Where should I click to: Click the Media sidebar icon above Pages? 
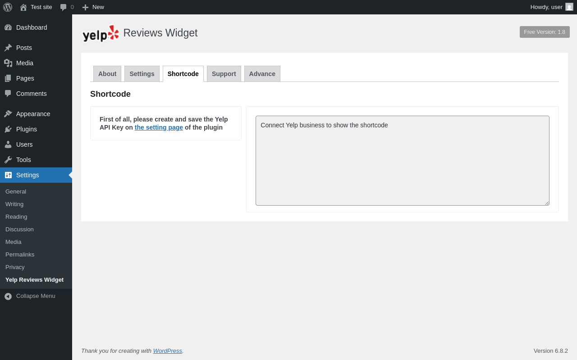coord(8,63)
